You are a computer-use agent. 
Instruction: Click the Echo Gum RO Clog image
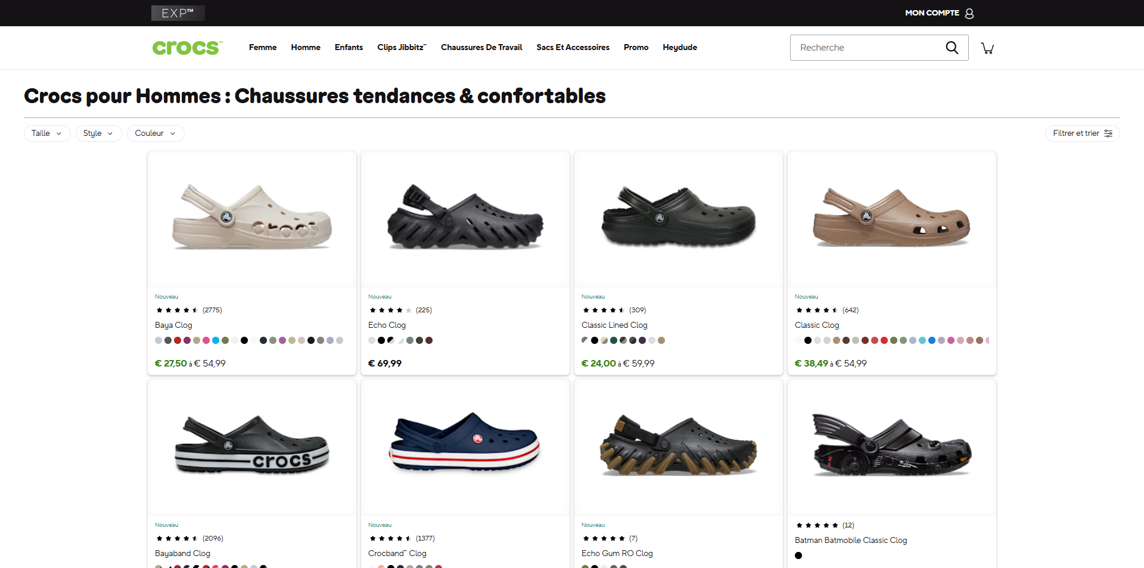coord(679,448)
